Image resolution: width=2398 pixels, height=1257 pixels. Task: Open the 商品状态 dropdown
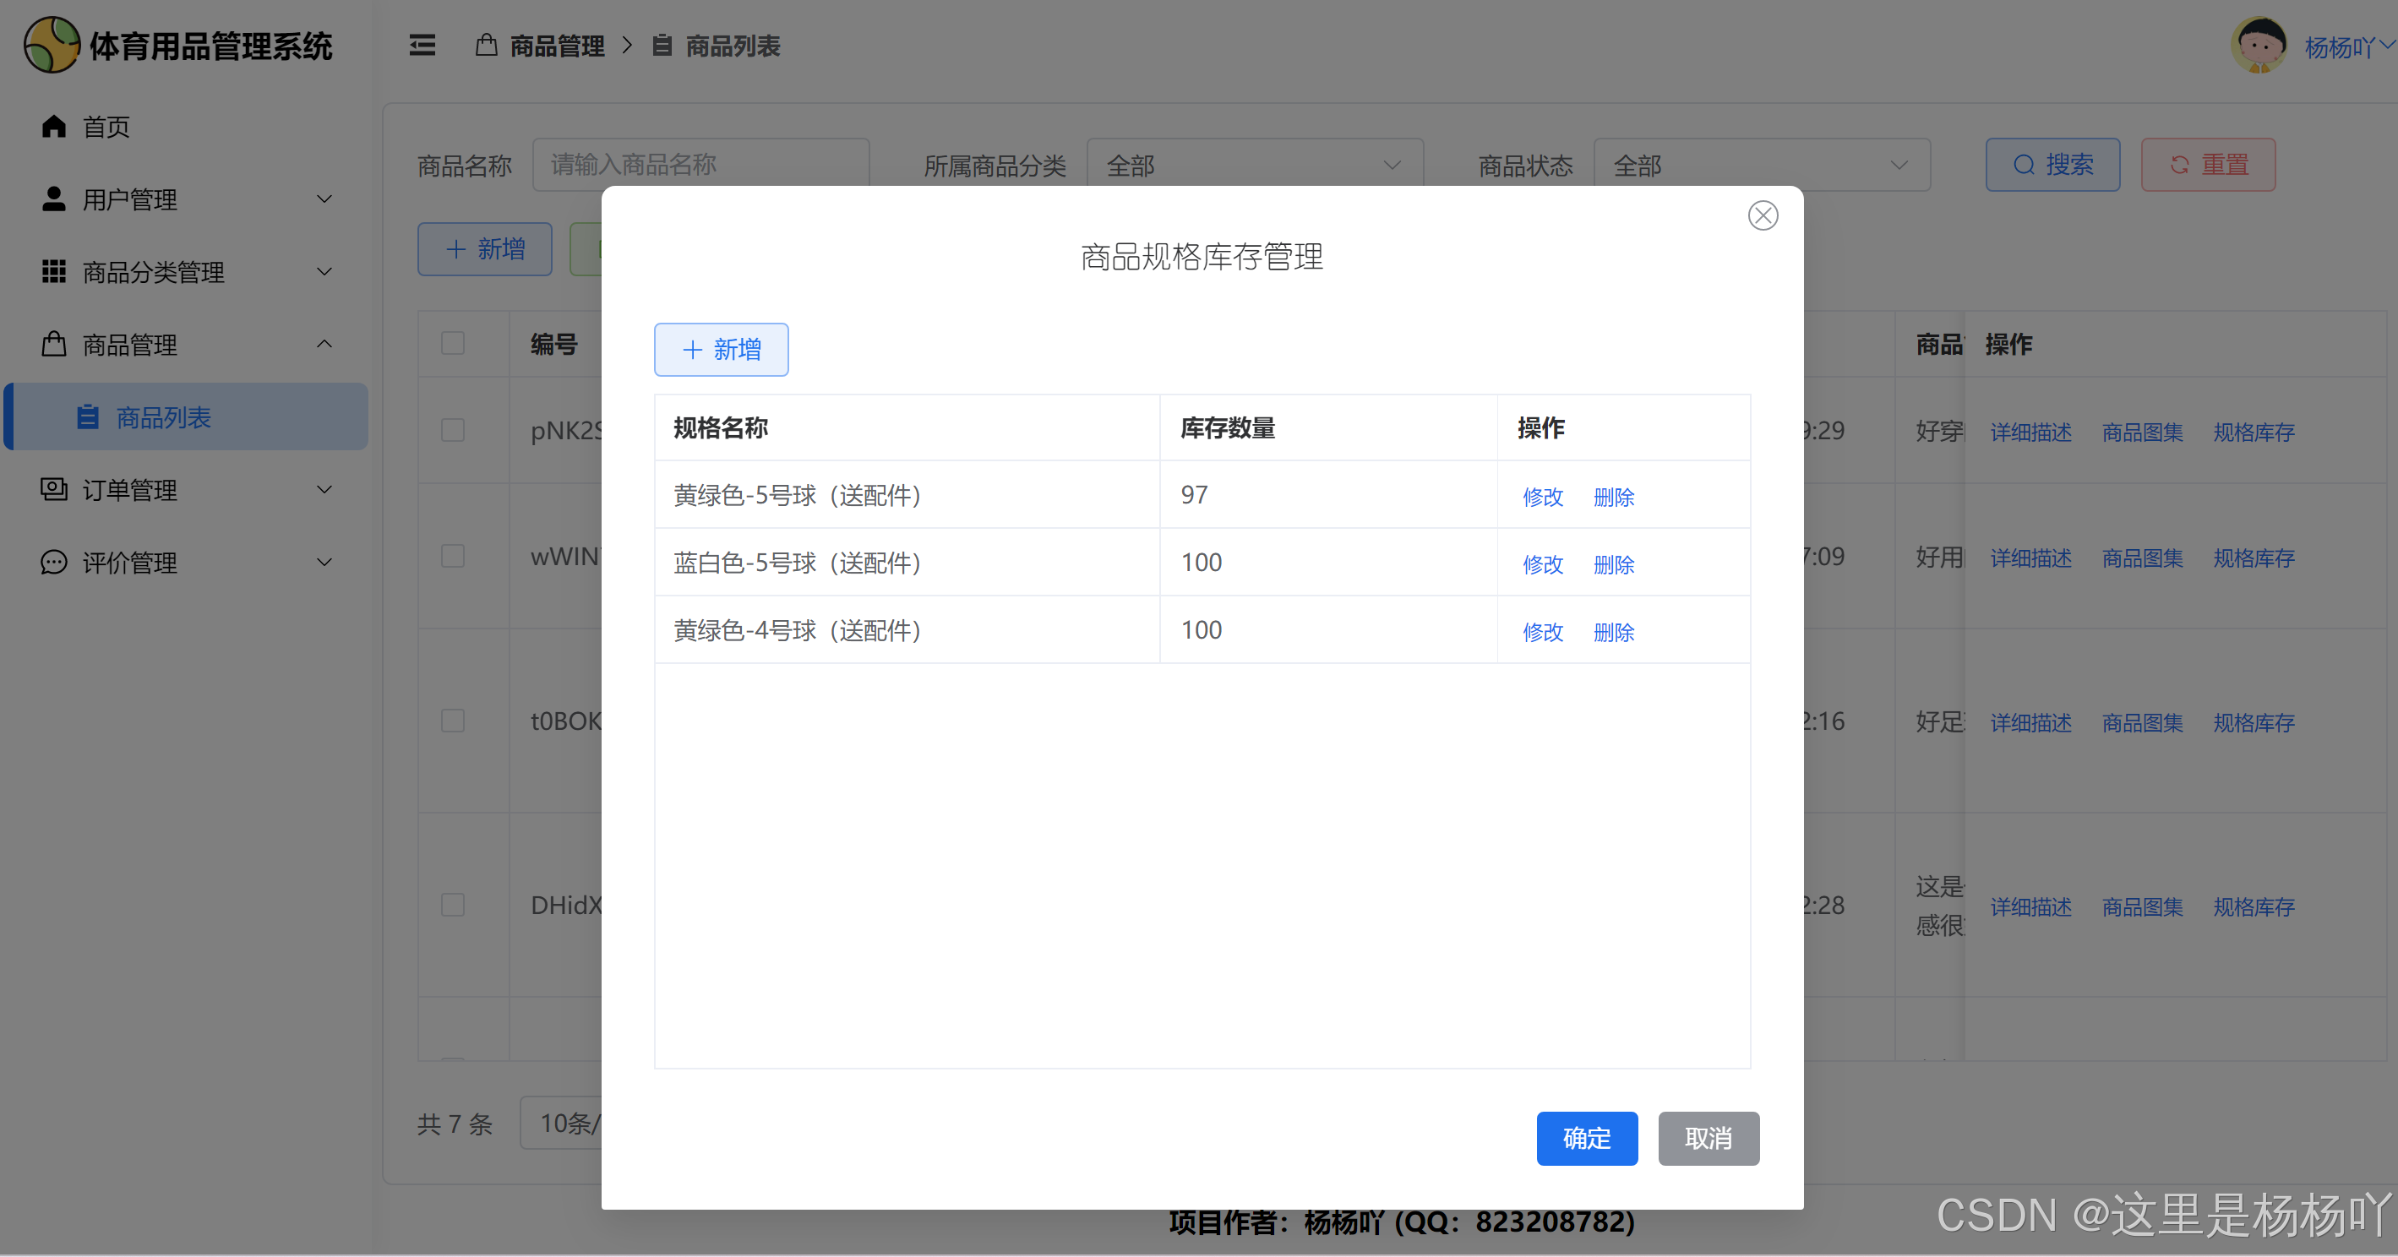[x=1761, y=165]
